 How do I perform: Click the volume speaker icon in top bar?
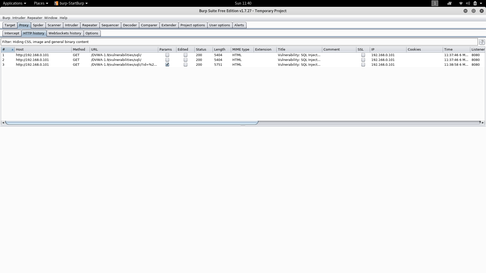click(468, 3)
